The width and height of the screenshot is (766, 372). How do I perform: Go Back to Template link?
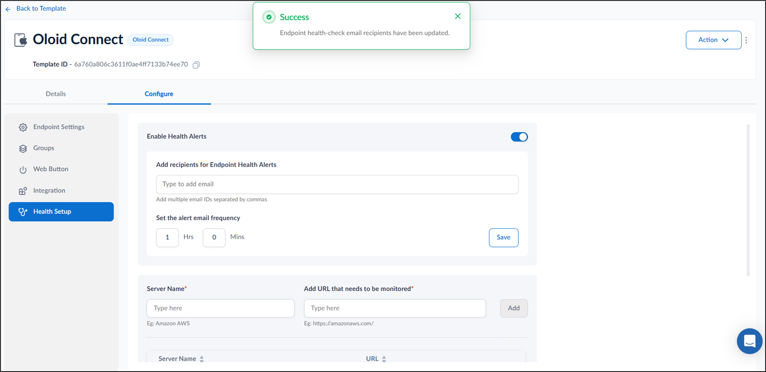tap(41, 8)
